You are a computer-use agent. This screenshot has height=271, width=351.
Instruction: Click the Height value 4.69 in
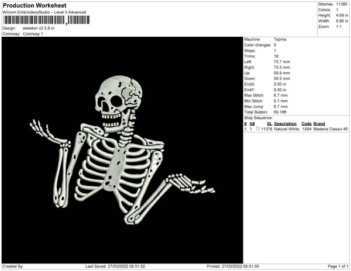[x=342, y=15]
